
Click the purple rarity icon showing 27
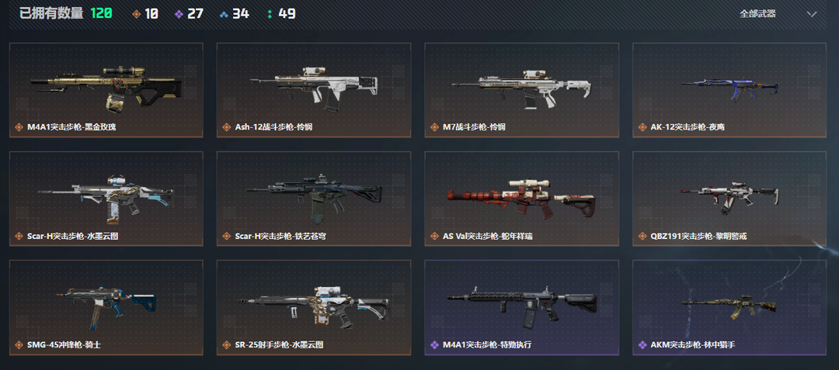click(x=179, y=14)
